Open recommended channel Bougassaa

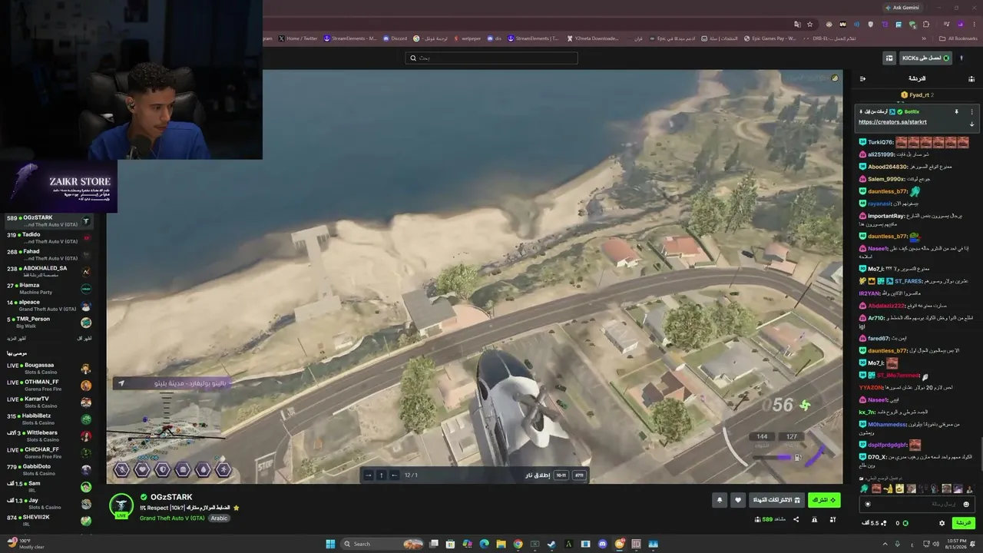(x=49, y=369)
